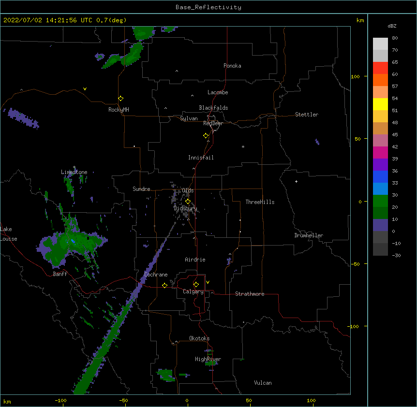Viewport: 417px width, 407px height.
Task: Click the Sundre town label
Action: (141, 189)
